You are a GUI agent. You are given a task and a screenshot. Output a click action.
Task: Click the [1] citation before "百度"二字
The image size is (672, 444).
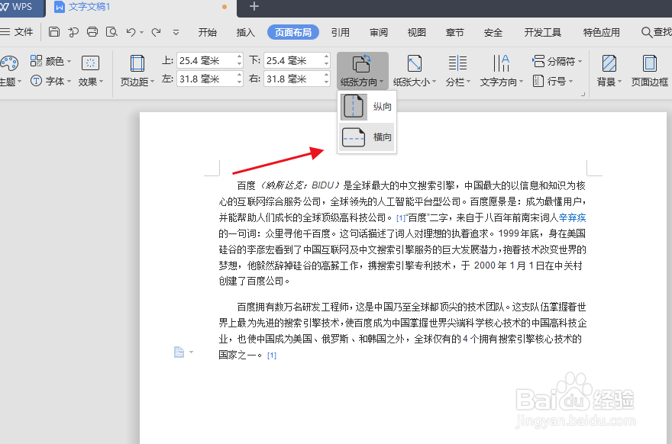[400, 218]
